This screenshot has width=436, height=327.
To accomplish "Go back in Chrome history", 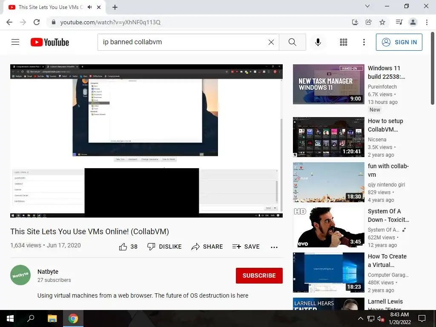I will (x=9, y=22).
